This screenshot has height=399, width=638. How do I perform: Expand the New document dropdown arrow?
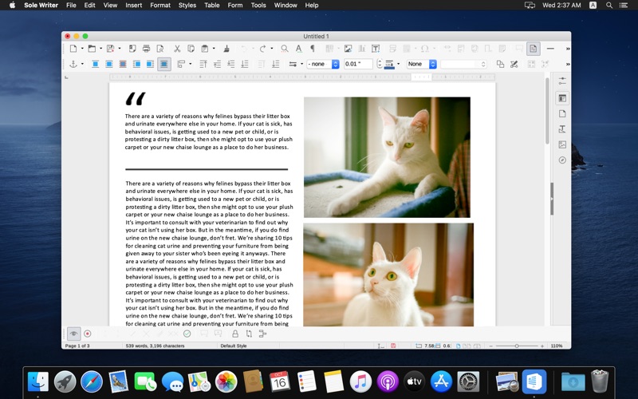coord(81,49)
